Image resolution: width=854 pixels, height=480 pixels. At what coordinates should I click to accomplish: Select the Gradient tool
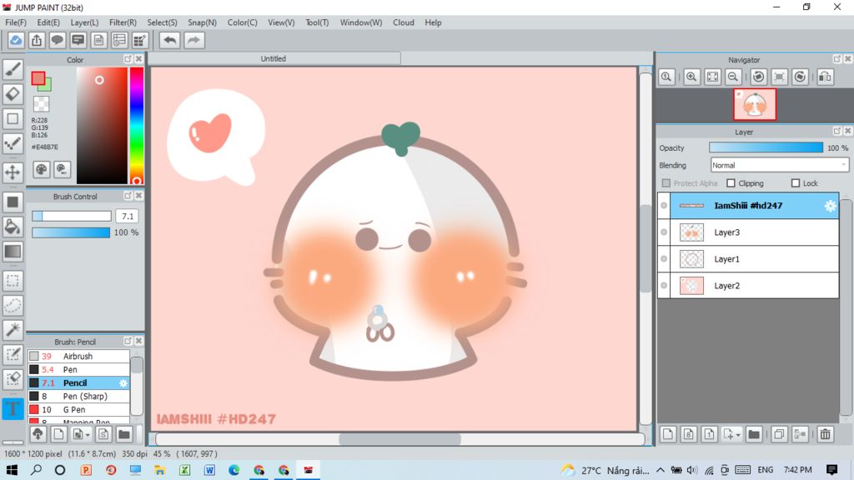click(x=13, y=252)
